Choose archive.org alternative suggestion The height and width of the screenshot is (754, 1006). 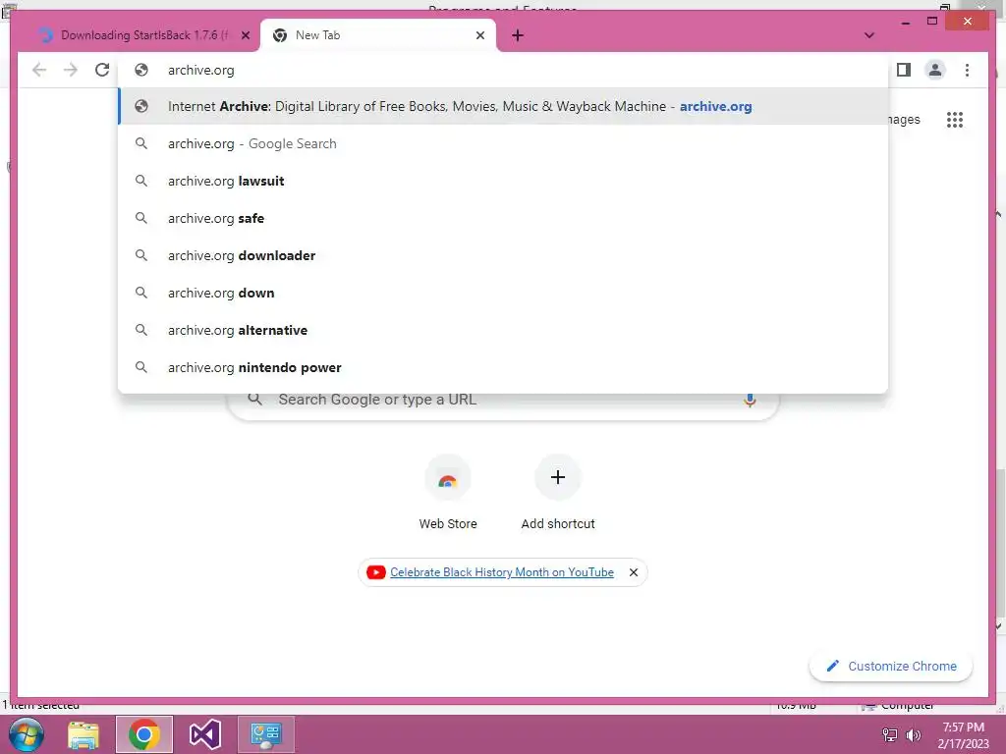point(503,330)
